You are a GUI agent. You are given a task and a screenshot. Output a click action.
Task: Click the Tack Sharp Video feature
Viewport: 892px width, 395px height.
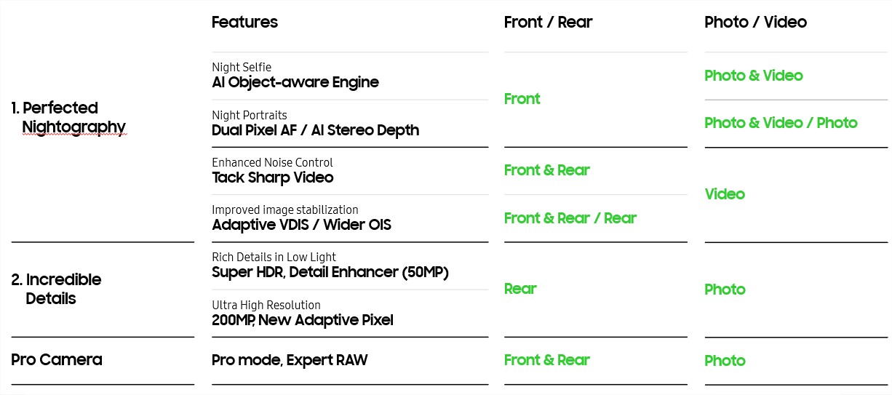pos(273,177)
